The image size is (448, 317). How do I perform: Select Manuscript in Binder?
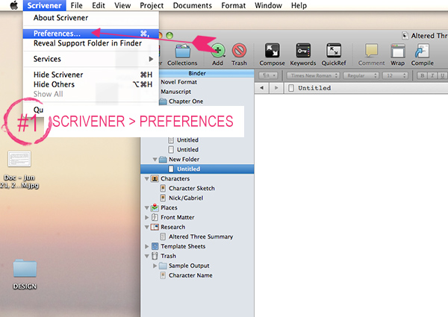pyautogui.click(x=175, y=92)
